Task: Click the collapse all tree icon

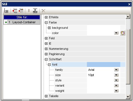Action: (x=21, y=11)
